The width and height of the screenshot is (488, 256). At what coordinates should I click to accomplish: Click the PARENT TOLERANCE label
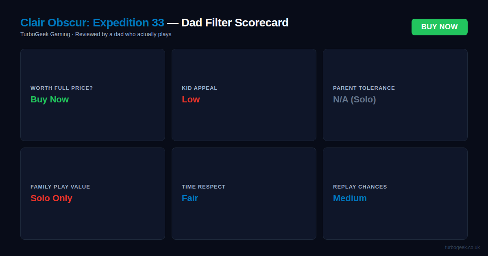point(364,88)
